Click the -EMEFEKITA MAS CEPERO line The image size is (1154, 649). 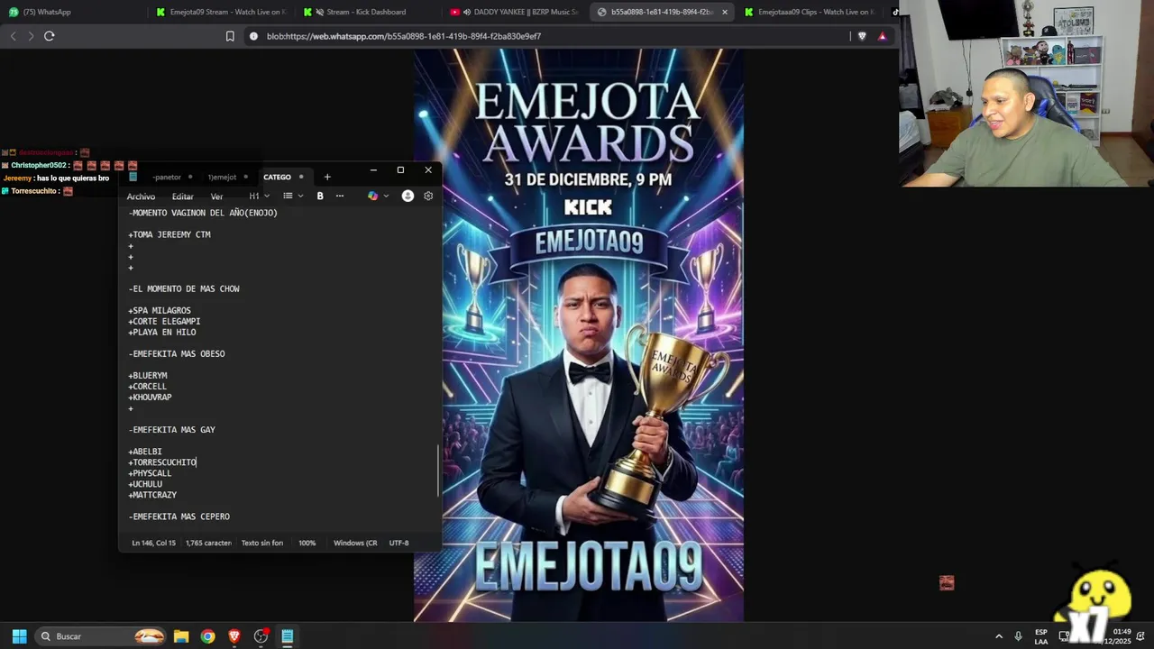click(179, 516)
